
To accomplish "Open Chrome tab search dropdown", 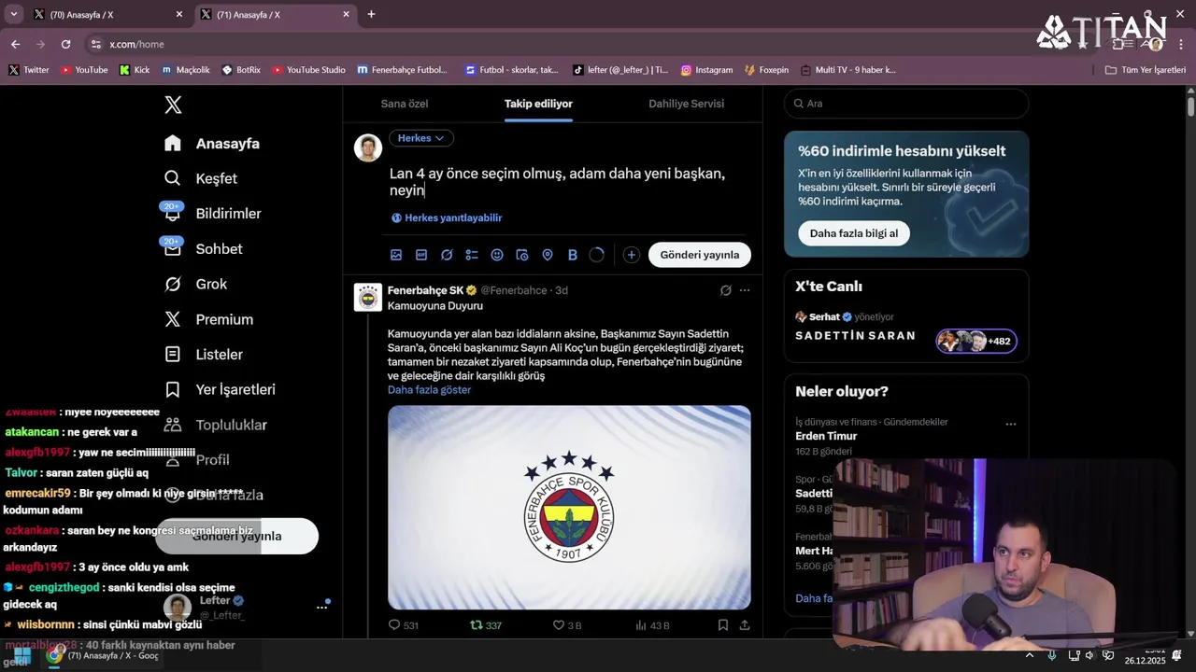I will pyautogui.click(x=13, y=14).
